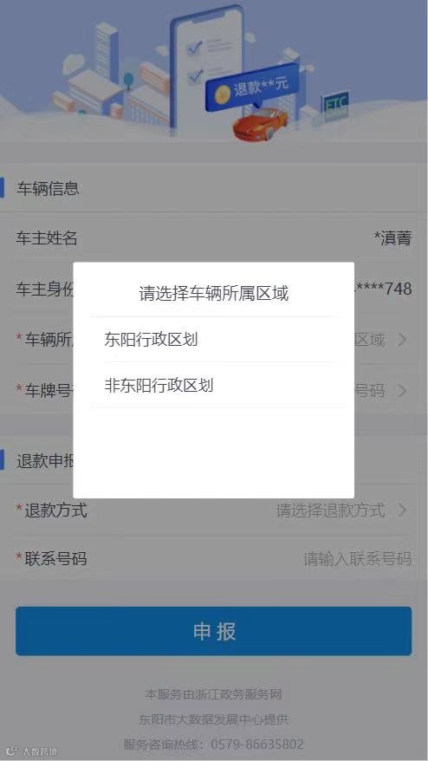Image resolution: width=428 pixels, height=761 pixels.
Task: Tap the phone checklist illustration
Action: [206, 68]
